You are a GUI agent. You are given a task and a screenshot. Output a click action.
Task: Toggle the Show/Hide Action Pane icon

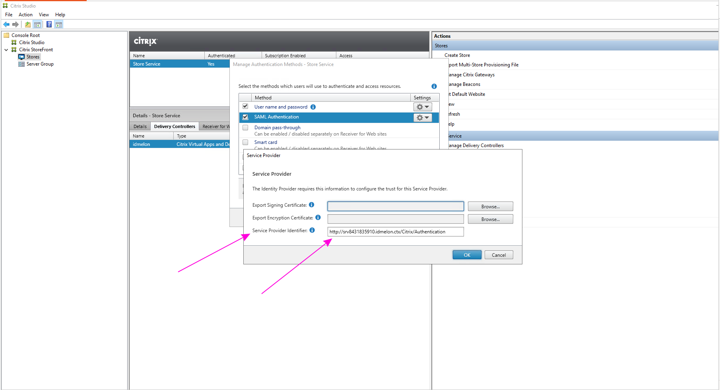pos(59,25)
